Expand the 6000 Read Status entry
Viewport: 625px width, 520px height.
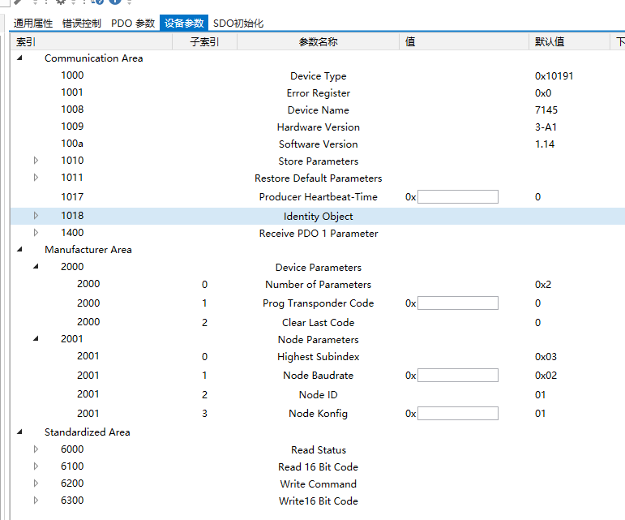pyautogui.click(x=36, y=449)
